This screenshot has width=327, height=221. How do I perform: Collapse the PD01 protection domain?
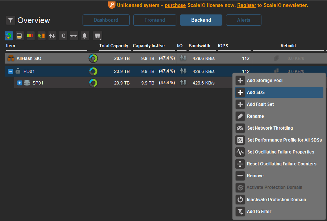(x=11, y=71)
